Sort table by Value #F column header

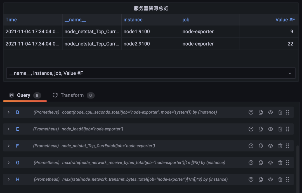(285, 20)
